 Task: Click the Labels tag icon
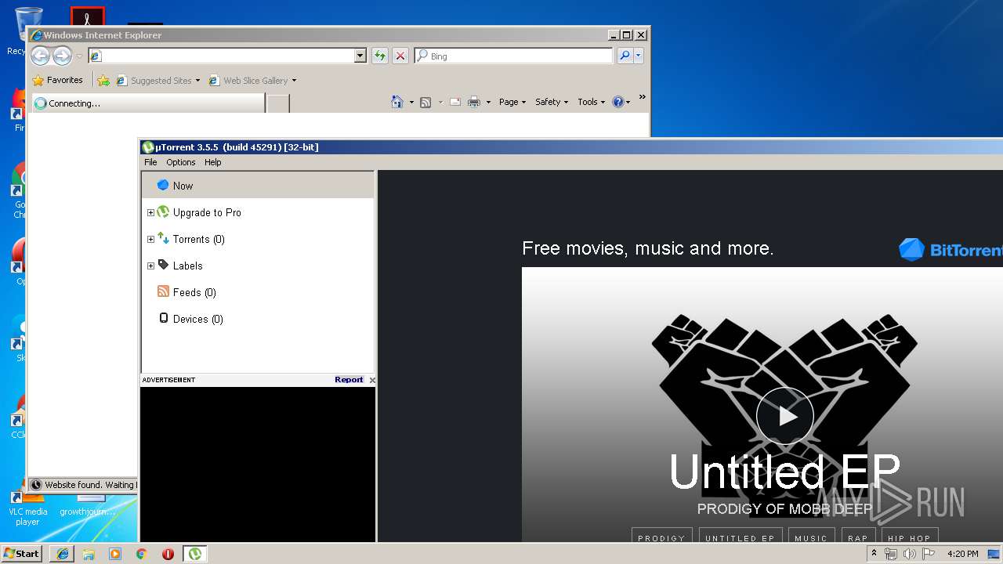163,265
